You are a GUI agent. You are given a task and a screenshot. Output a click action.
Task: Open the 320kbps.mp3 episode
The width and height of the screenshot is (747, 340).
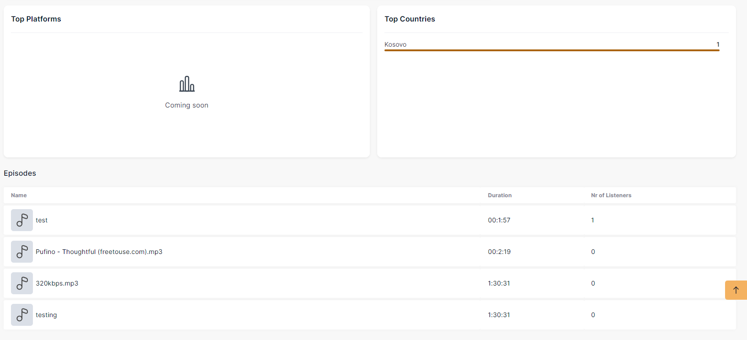point(57,283)
